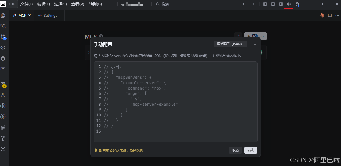
Task: Open the more actions ellipsis menu
Action: (337, 15)
